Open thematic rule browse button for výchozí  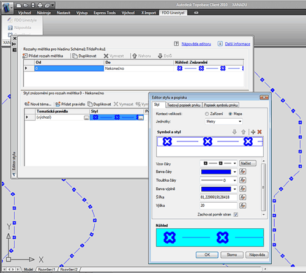pos(86,118)
